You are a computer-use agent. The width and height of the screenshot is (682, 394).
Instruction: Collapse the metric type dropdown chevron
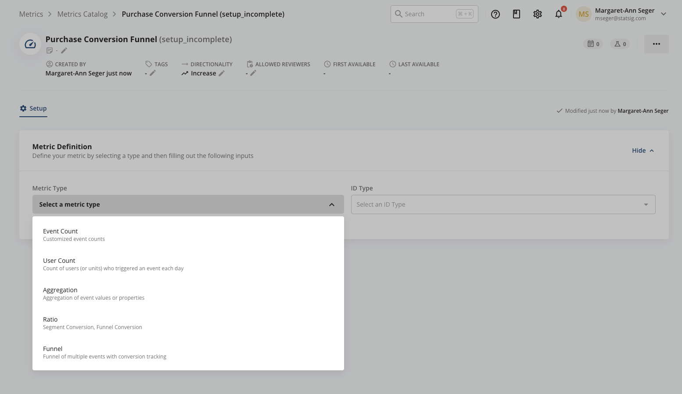[x=332, y=204]
